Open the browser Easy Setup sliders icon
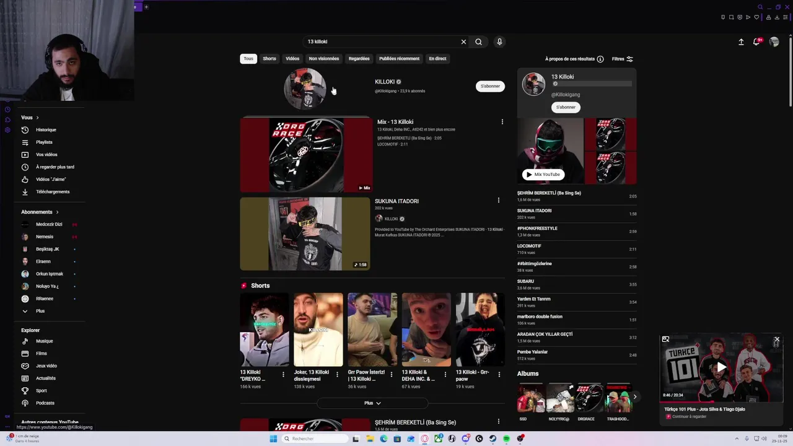The width and height of the screenshot is (793, 446). pos(785,17)
